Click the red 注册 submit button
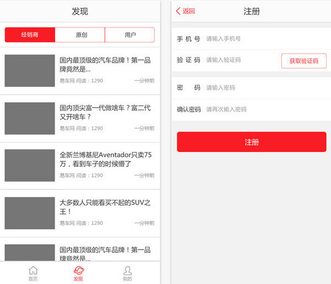The width and height of the screenshot is (331, 284). 252,142
